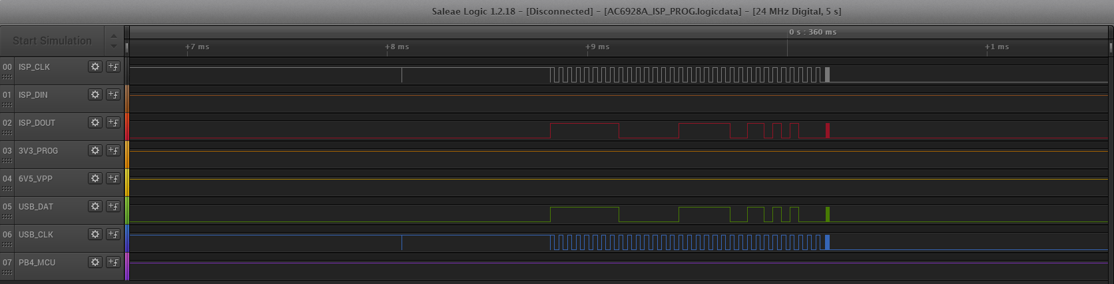Select the ISP_CLK channel label
This screenshot has height=284, width=1114.
(34, 67)
